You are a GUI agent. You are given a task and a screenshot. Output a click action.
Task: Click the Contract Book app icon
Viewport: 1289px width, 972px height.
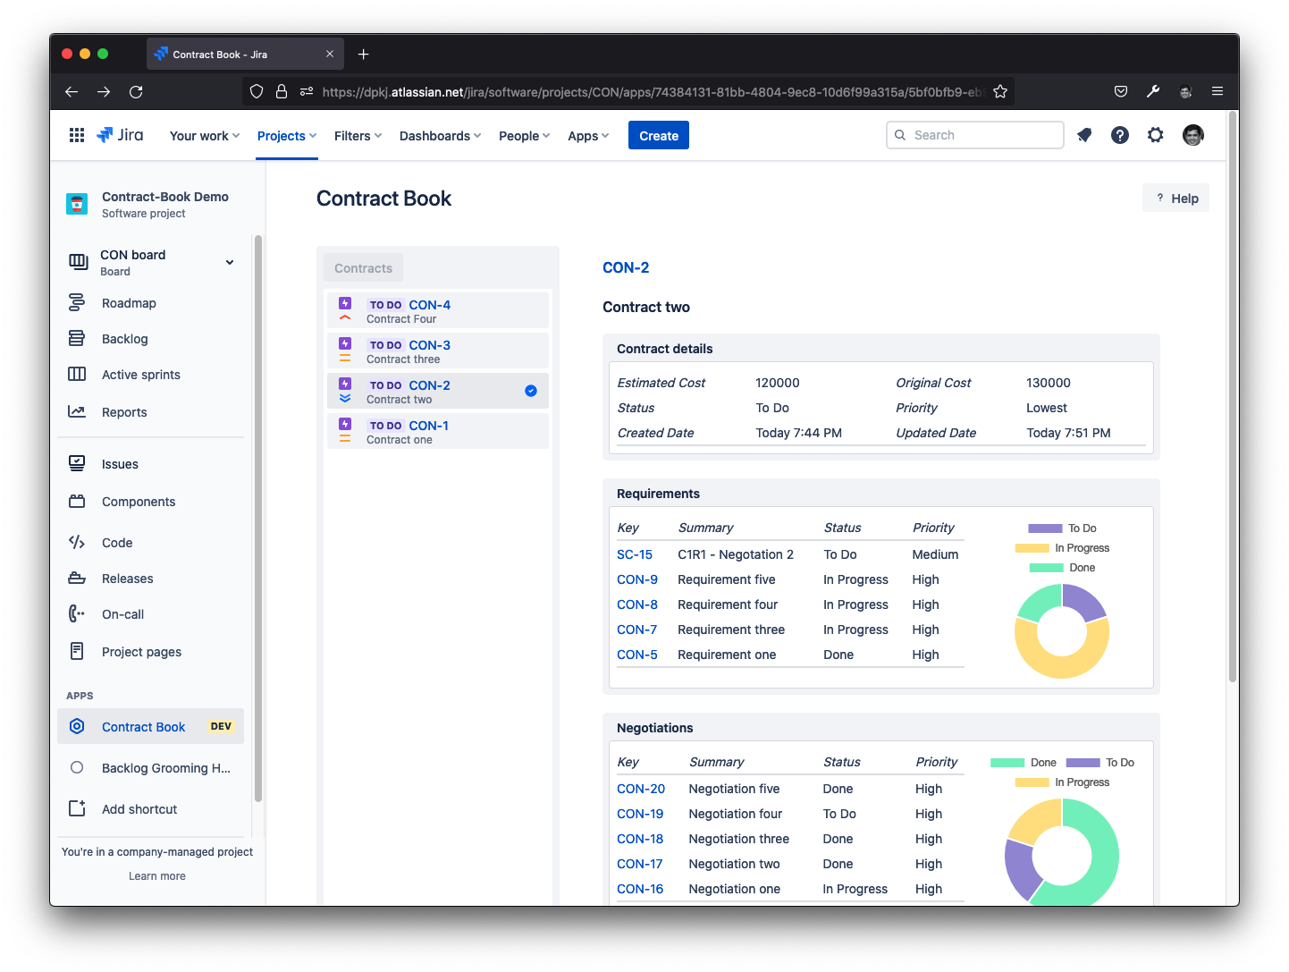coord(77,726)
